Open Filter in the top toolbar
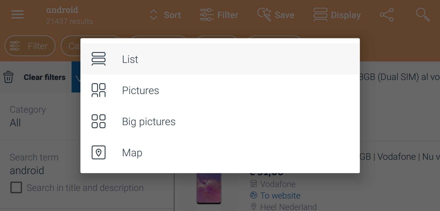440x211 pixels. 219,15
